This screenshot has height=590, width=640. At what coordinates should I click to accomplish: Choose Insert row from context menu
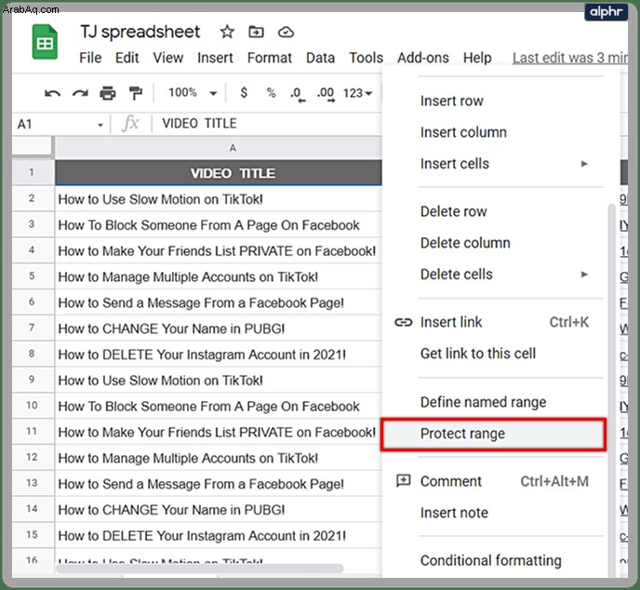[493, 101]
